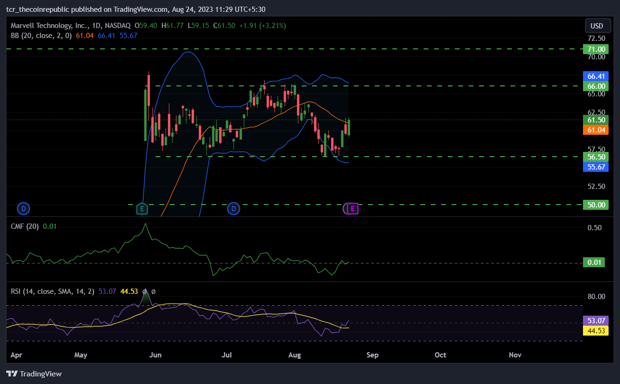
Task: Click the 70.00 price scale tick
Action: click(596, 57)
